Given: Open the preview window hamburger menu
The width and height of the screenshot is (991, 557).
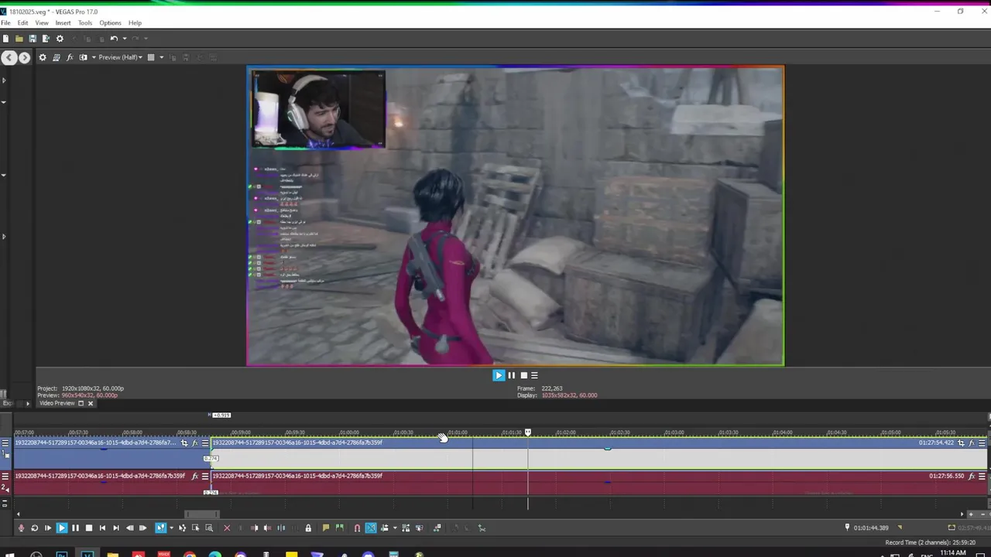Looking at the screenshot, I should [x=534, y=375].
